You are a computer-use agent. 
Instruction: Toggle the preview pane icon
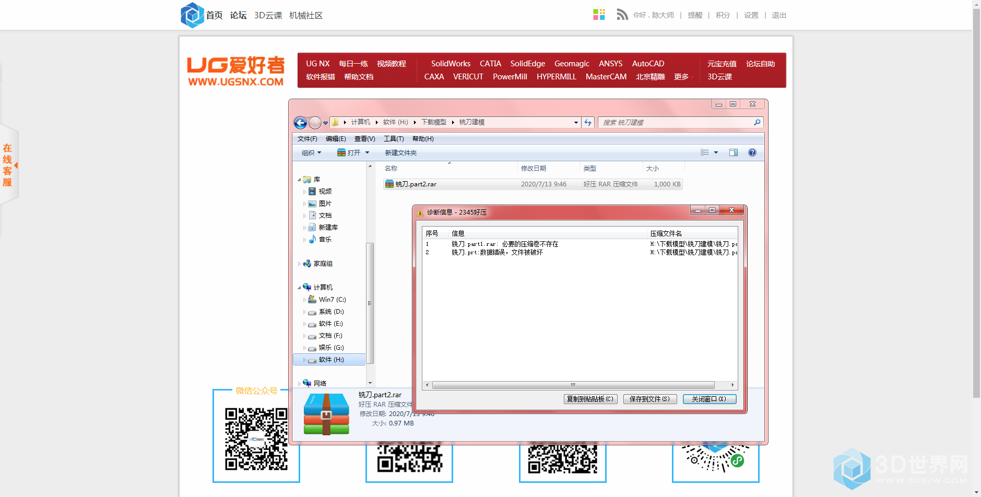point(734,152)
